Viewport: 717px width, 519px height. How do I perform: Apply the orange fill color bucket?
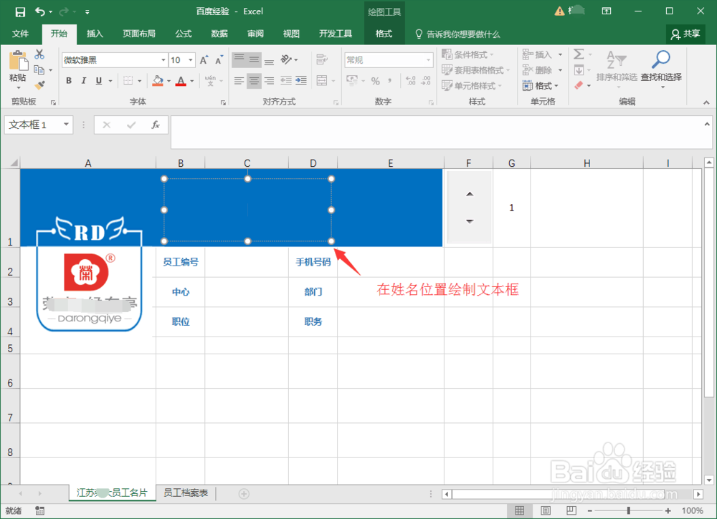[x=158, y=81]
